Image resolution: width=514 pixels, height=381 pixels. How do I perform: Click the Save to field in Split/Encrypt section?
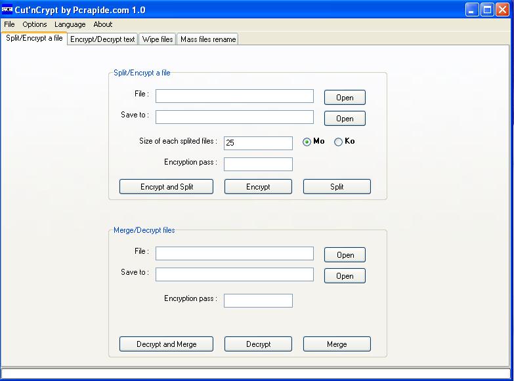click(x=234, y=117)
